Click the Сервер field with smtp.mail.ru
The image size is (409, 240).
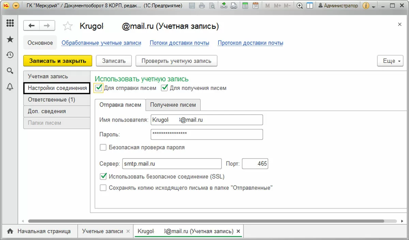(171, 164)
